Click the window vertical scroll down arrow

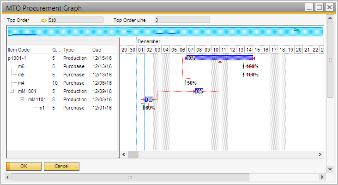[330, 168]
